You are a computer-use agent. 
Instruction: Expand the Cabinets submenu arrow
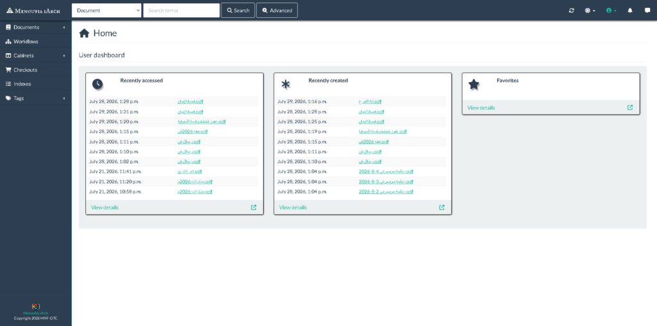point(64,56)
